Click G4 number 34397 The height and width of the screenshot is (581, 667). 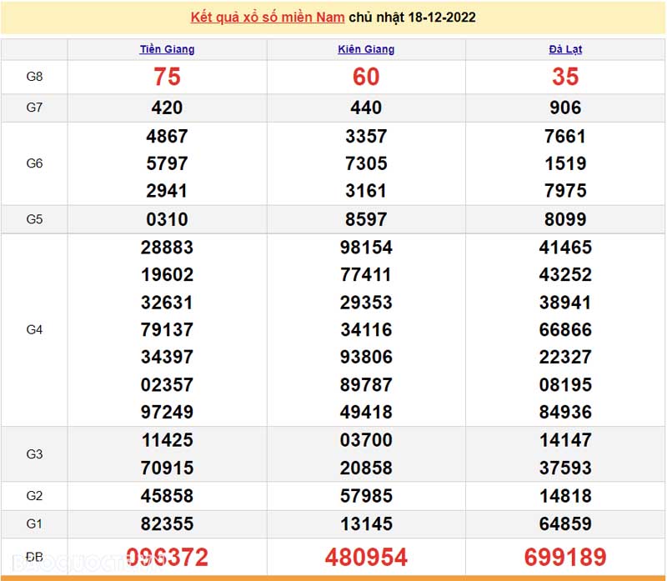pos(168,358)
